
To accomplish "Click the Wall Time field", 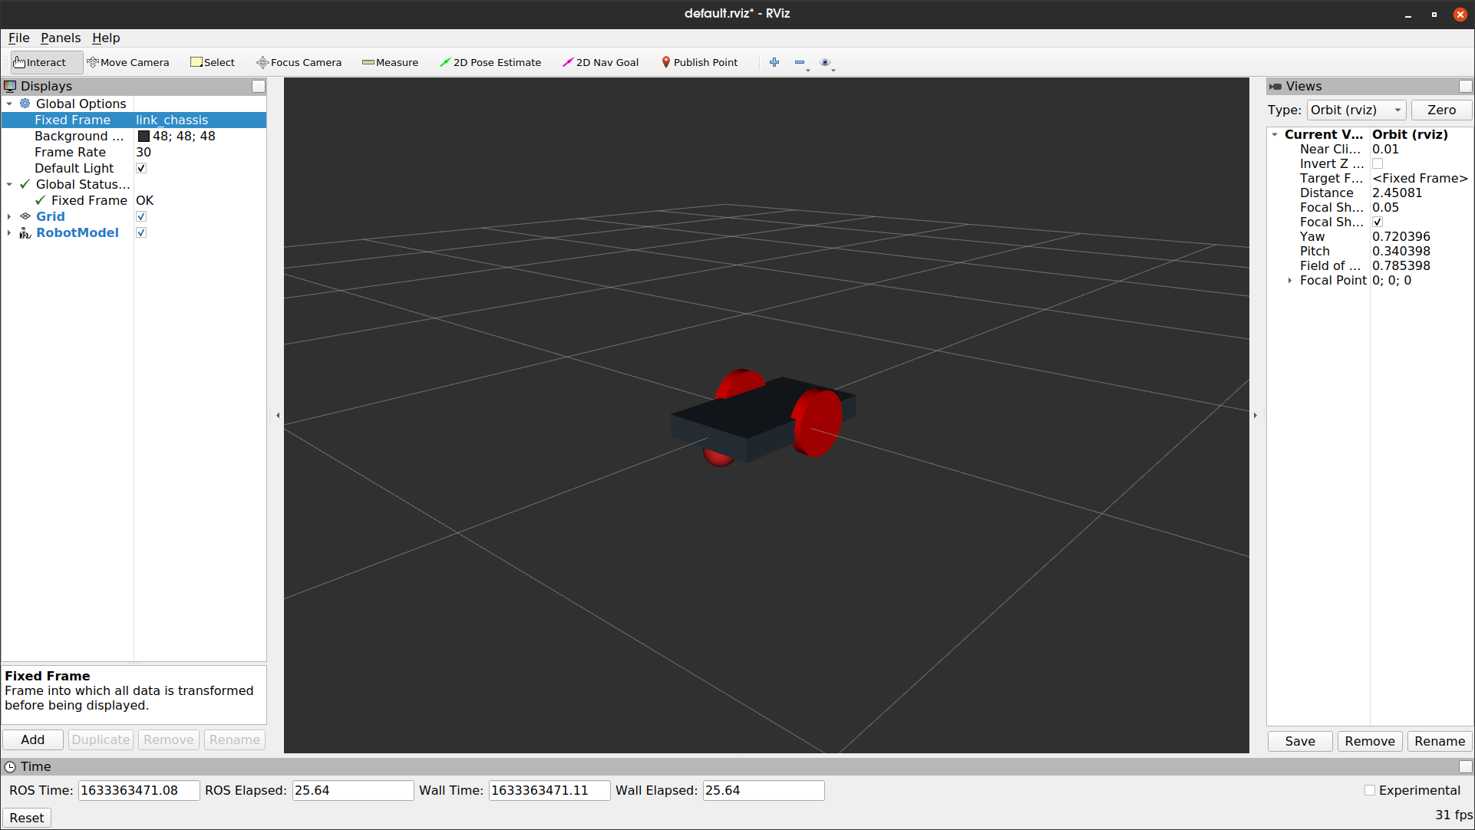I will coord(549,790).
